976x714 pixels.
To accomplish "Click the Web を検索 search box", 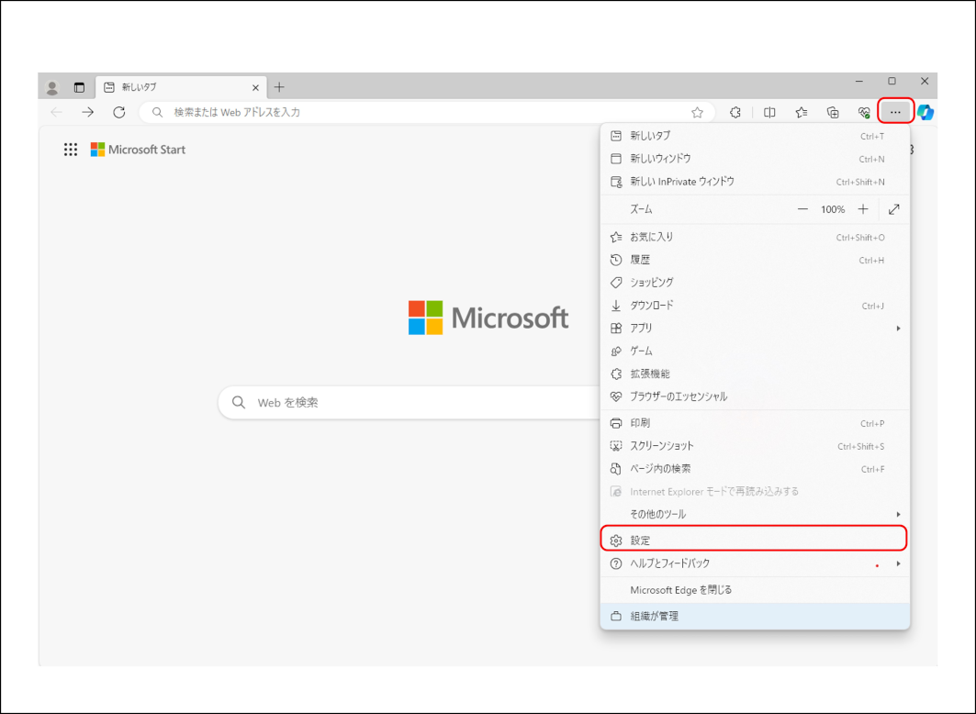I will 409,402.
